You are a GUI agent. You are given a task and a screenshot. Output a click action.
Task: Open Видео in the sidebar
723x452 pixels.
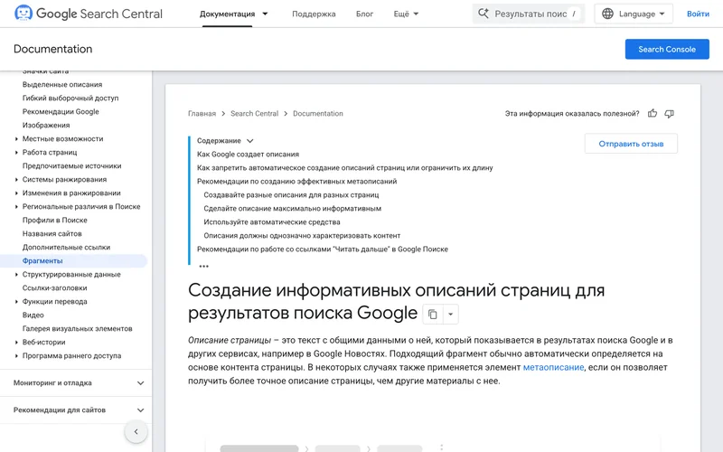(33, 315)
